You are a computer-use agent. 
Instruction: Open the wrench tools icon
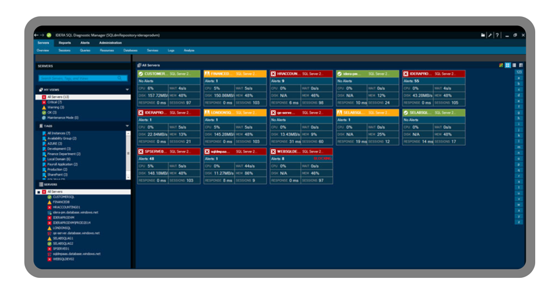[x=490, y=35]
